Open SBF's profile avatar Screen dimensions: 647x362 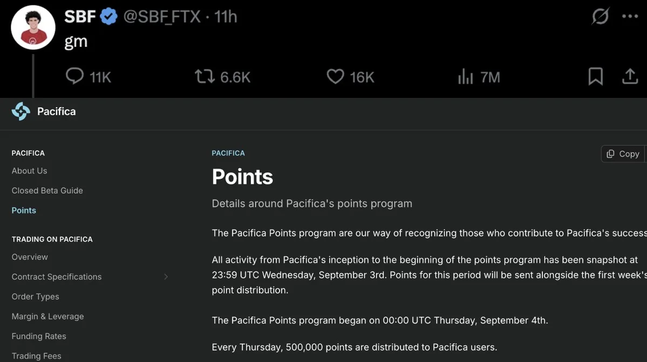33,28
